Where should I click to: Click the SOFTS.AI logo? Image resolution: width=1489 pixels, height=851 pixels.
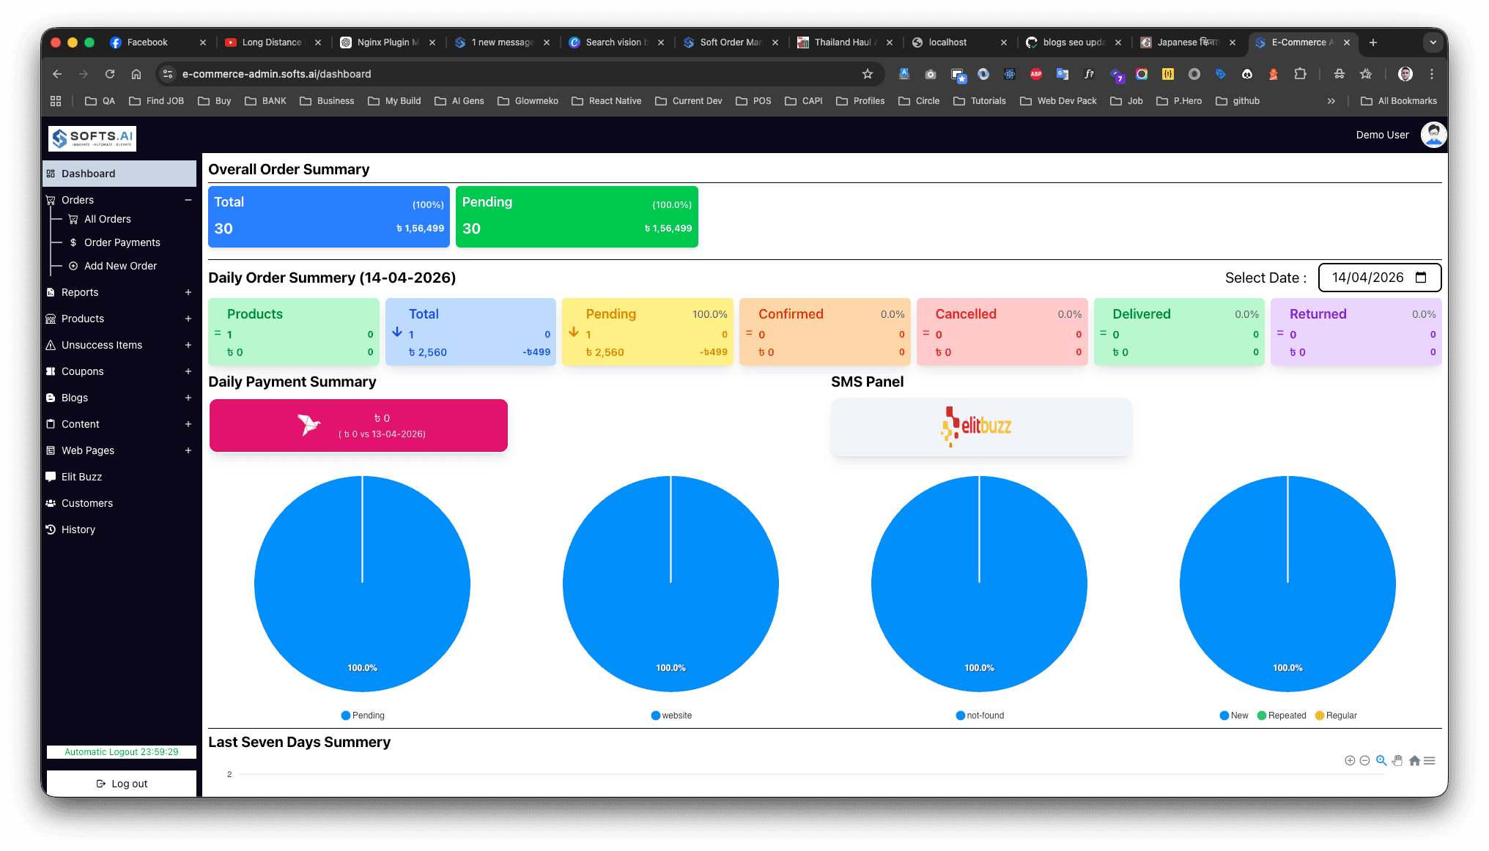pyautogui.click(x=92, y=138)
